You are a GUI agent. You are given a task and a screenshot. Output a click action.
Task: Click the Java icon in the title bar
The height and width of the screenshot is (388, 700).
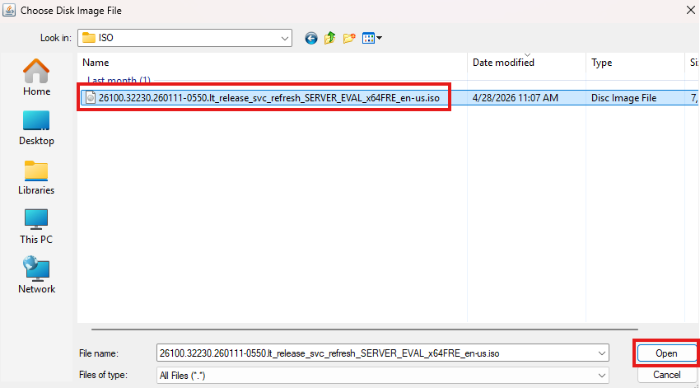pos(9,10)
